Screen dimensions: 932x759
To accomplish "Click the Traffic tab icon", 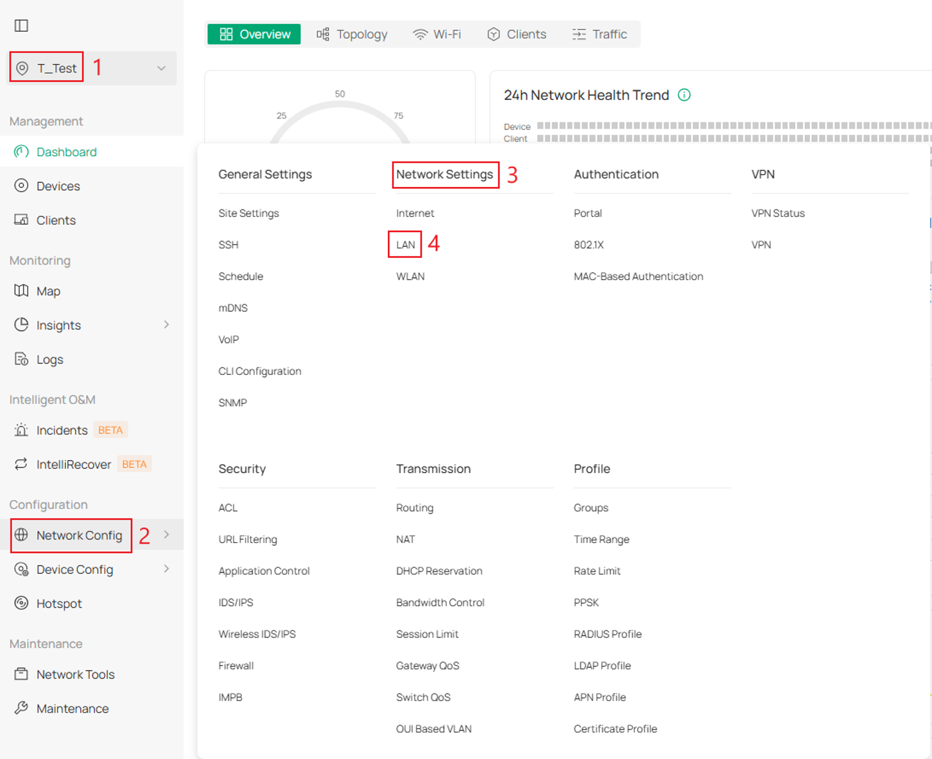I will click(x=579, y=34).
